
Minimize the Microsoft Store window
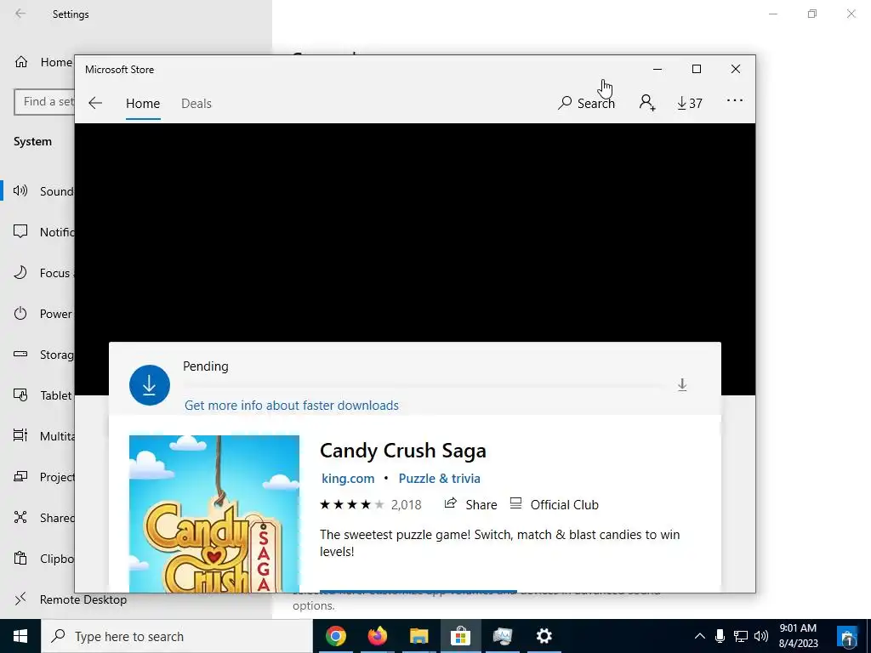click(658, 69)
